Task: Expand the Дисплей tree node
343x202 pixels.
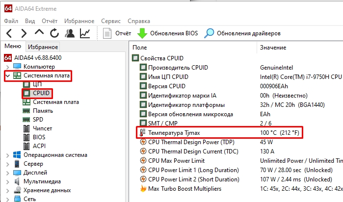Action: [x=8, y=173]
